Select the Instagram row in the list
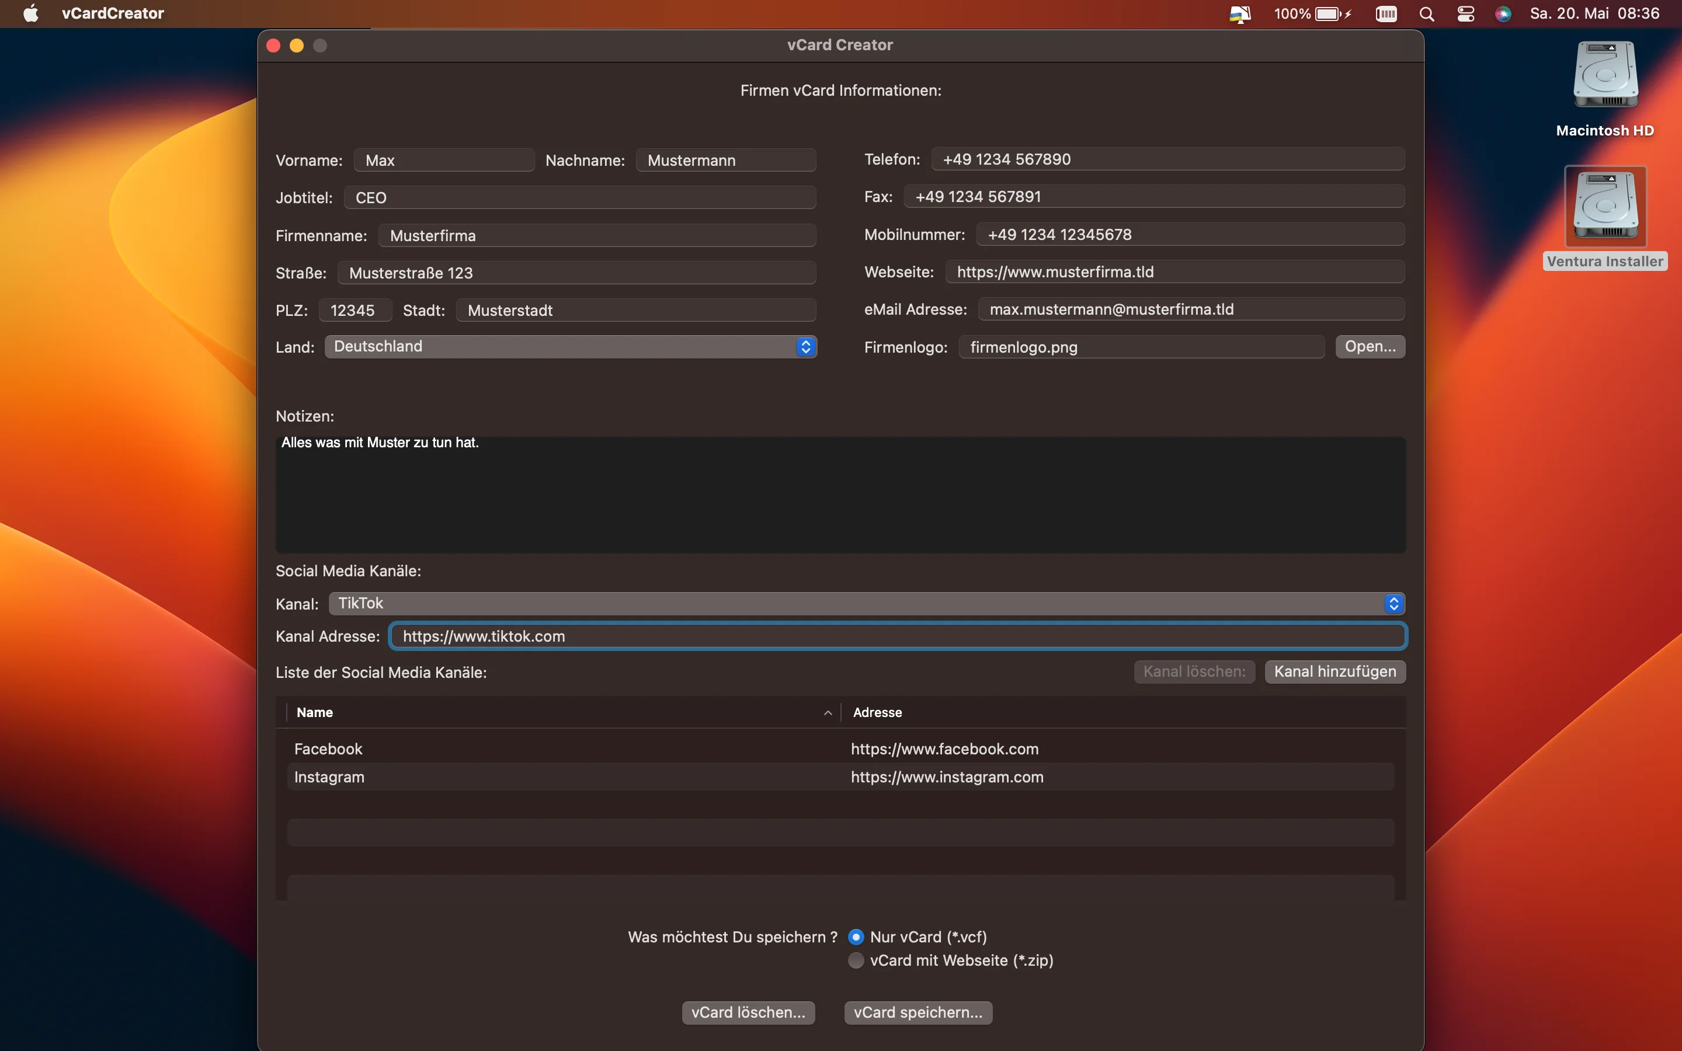This screenshot has width=1682, height=1051. coord(840,777)
